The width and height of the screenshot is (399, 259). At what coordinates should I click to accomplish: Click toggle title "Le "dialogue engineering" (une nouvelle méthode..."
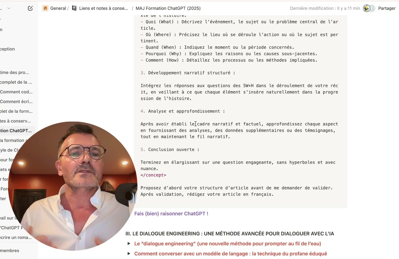(228, 243)
